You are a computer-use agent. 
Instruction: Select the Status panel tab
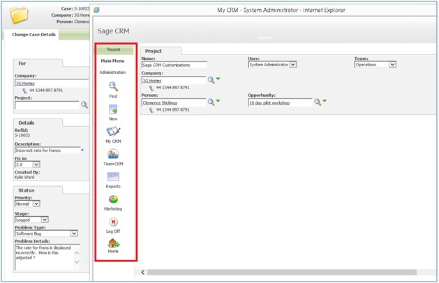[x=27, y=190]
